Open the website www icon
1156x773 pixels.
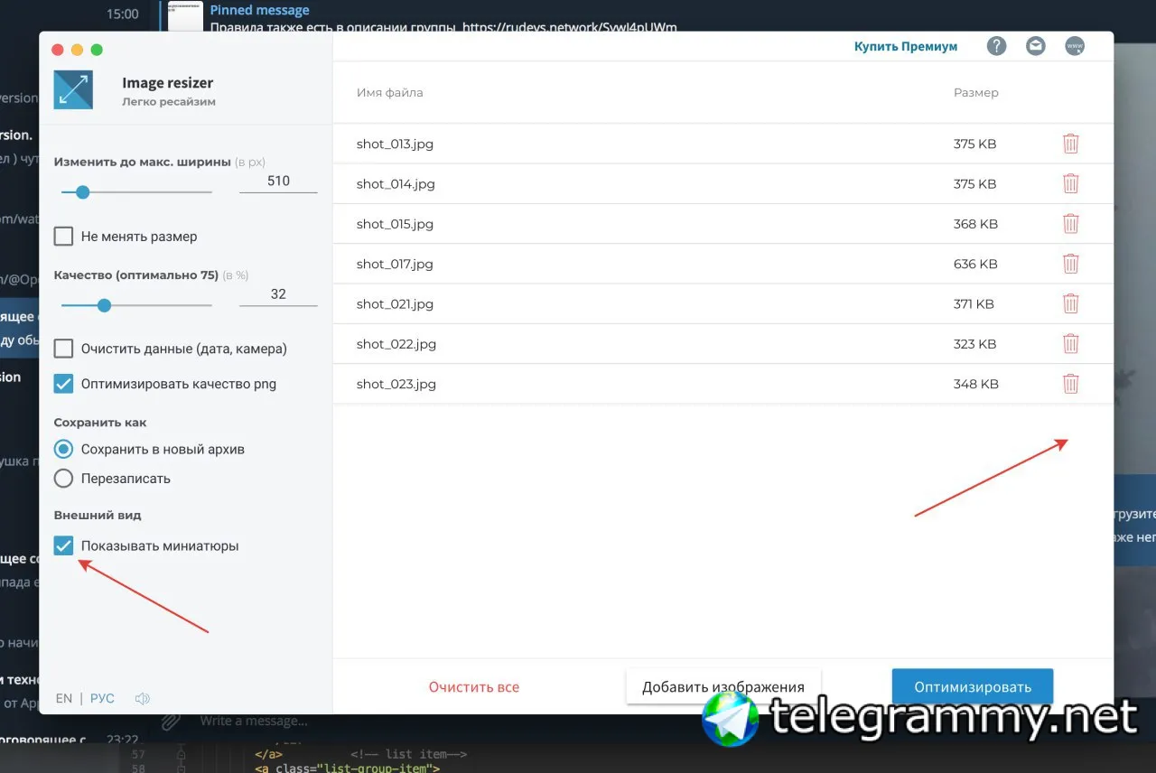pyautogui.click(x=1075, y=46)
